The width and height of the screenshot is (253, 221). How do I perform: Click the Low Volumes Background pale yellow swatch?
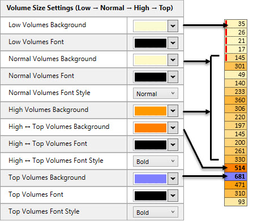point(151,26)
